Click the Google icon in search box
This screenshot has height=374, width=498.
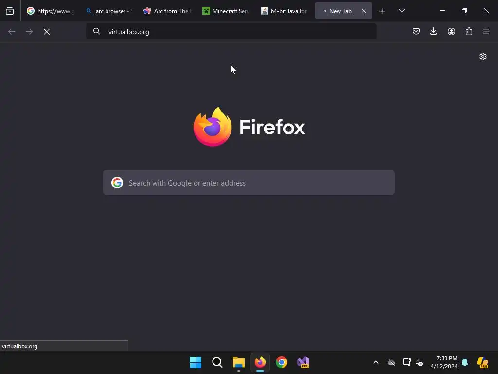[117, 183]
